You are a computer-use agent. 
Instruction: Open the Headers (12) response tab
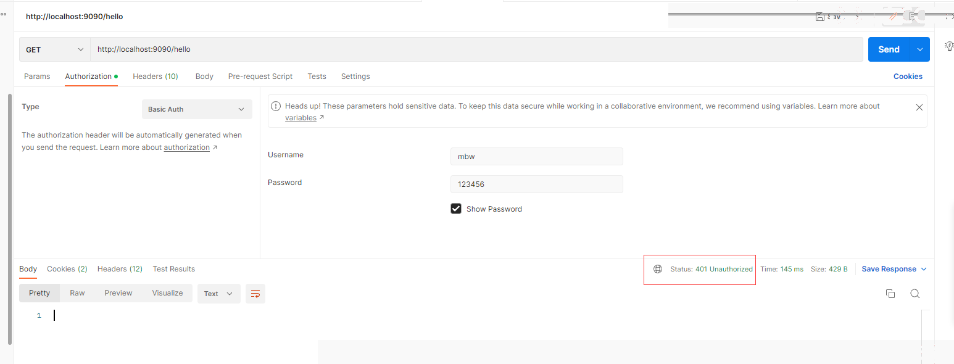coord(120,269)
